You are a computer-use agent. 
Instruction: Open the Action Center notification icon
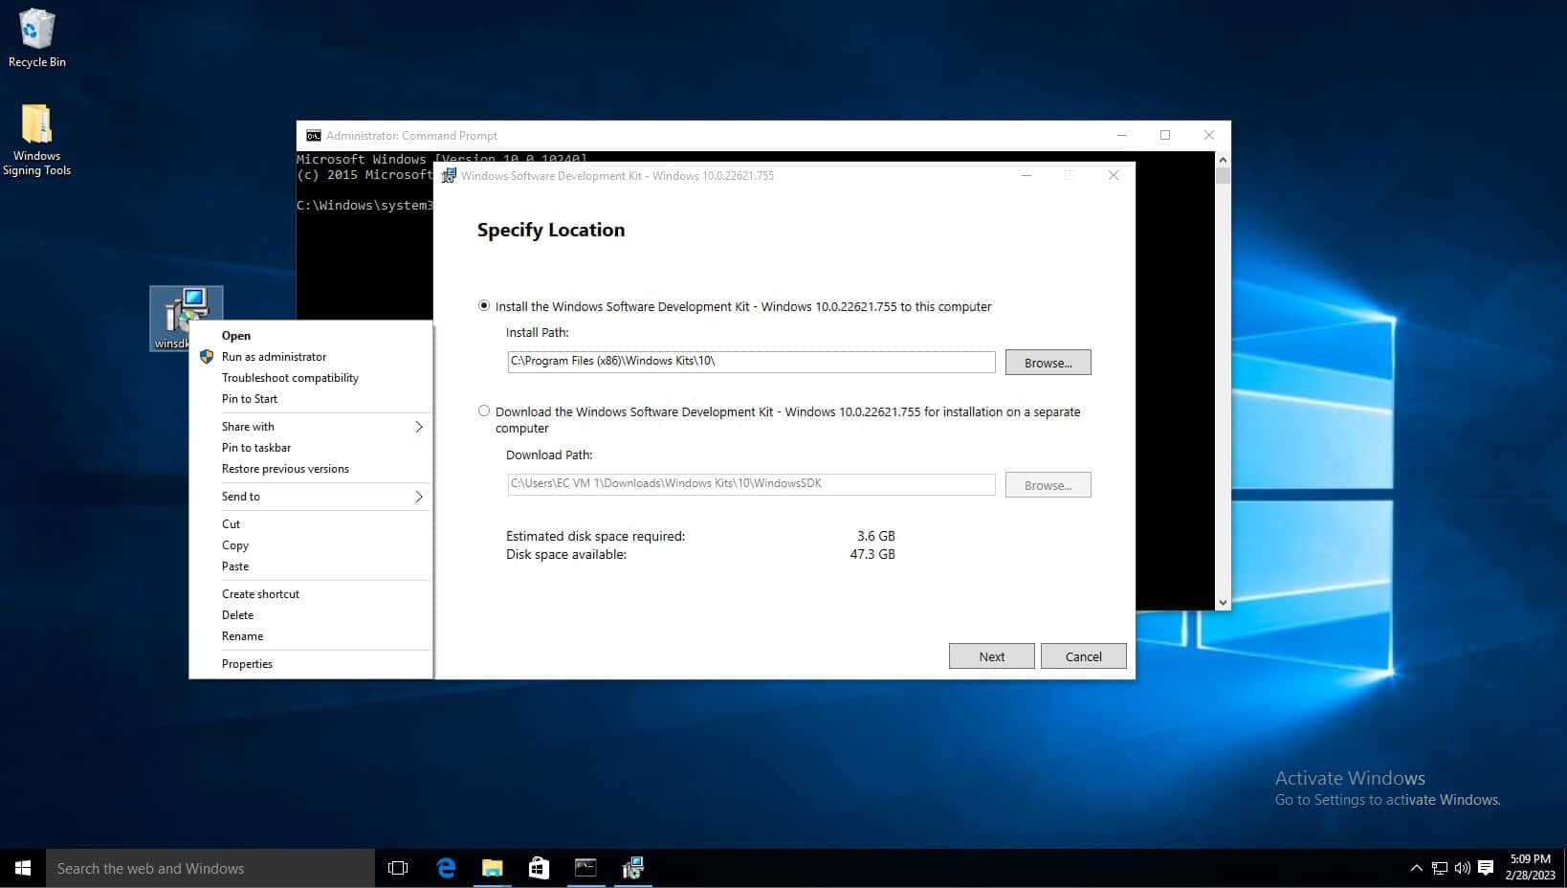click(x=1486, y=868)
